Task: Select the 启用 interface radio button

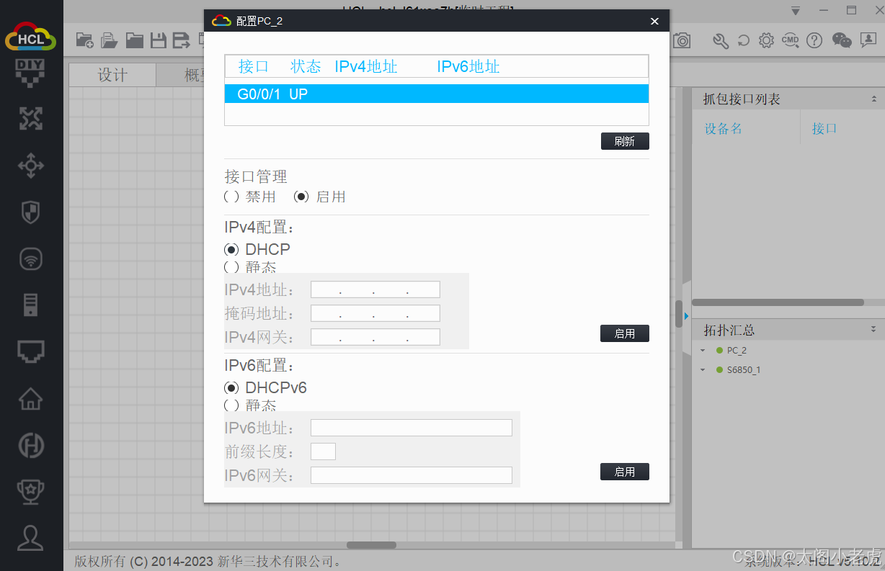Action: 301,197
